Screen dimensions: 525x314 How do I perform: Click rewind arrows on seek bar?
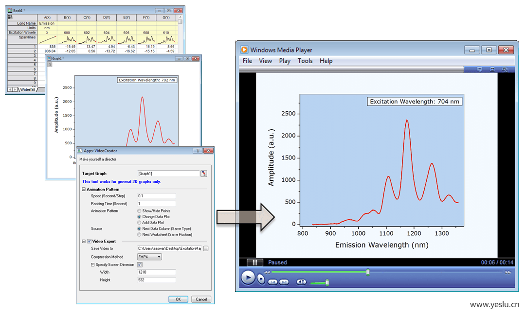pyautogui.click(x=267, y=272)
